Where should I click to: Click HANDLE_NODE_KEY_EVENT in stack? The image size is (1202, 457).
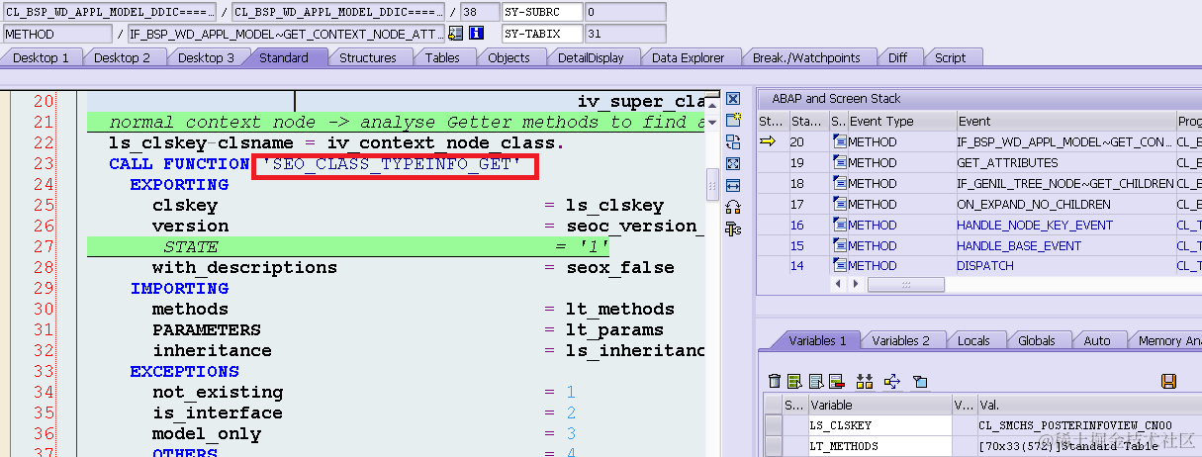(x=1020, y=225)
